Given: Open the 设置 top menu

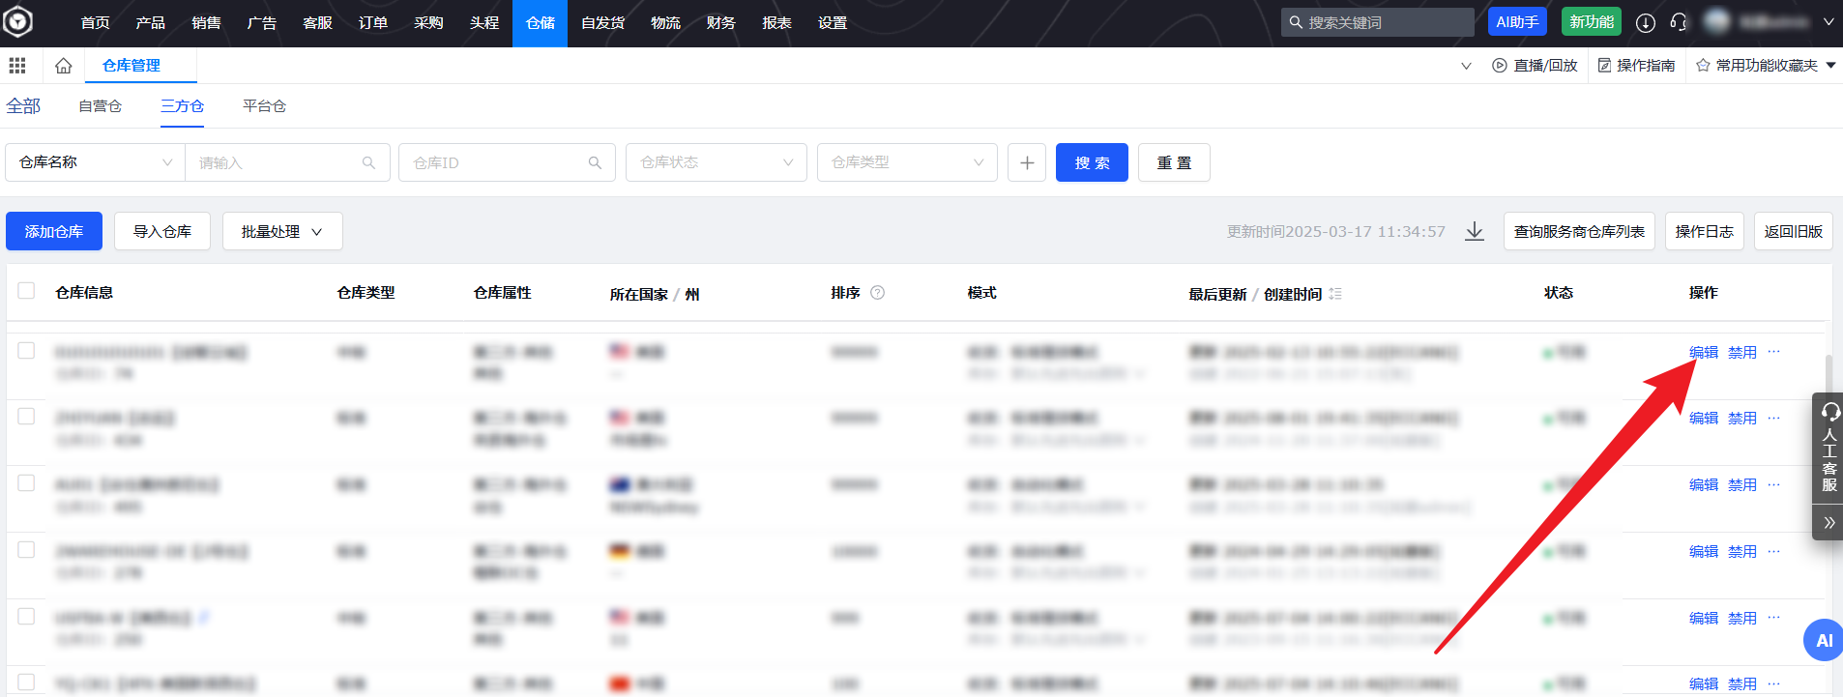Looking at the screenshot, I should (x=832, y=23).
